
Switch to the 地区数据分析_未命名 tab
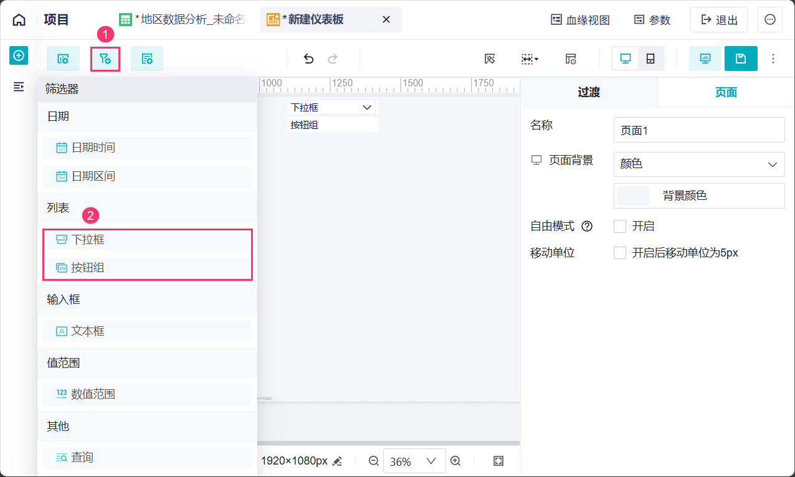coord(183,20)
